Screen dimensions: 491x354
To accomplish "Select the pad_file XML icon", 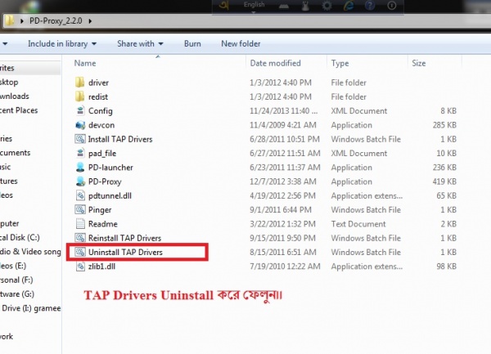I will 80,153.
